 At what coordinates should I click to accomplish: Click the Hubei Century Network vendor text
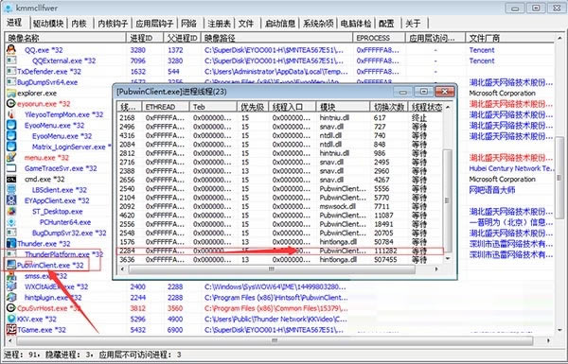coord(511,168)
